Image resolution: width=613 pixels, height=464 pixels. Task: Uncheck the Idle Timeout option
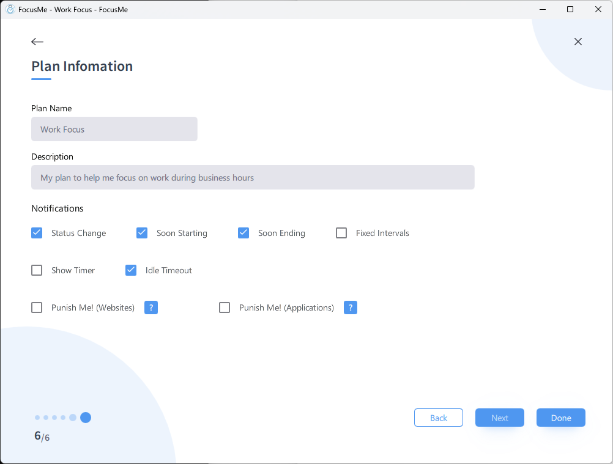coord(131,270)
